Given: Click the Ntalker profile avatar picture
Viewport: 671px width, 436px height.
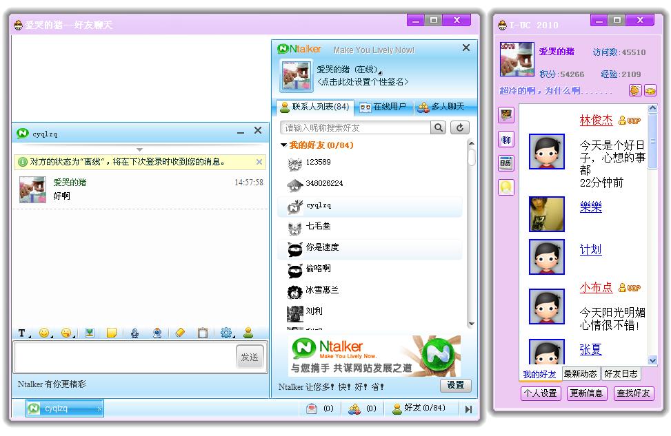Looking at the screenshot, I should point(296,76).
